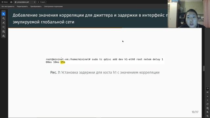Click the slide number 10/17
The height and width of the screenshot is (118, 210).
[x=195, y=112]
